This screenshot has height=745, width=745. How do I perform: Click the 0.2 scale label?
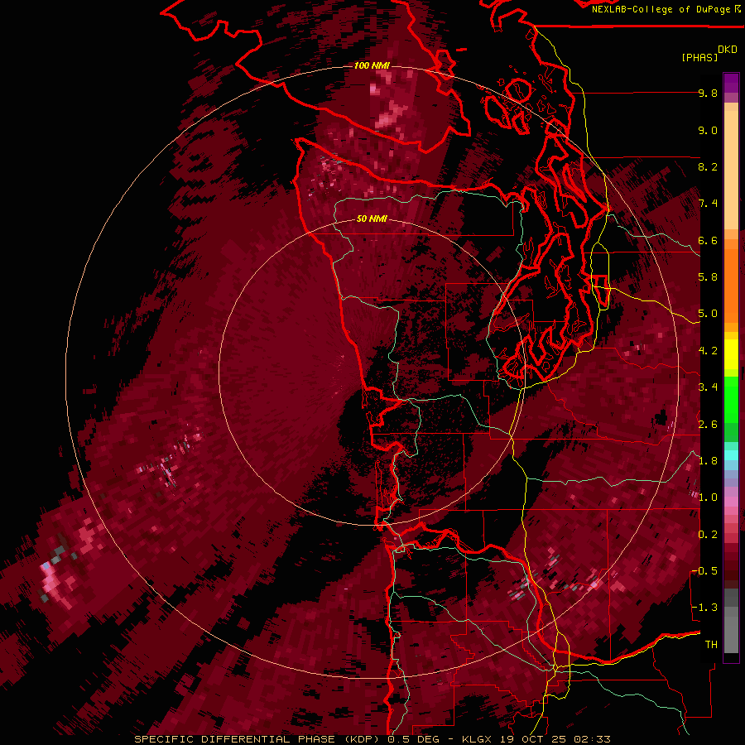pyautogui.click(x=708, y=535)
